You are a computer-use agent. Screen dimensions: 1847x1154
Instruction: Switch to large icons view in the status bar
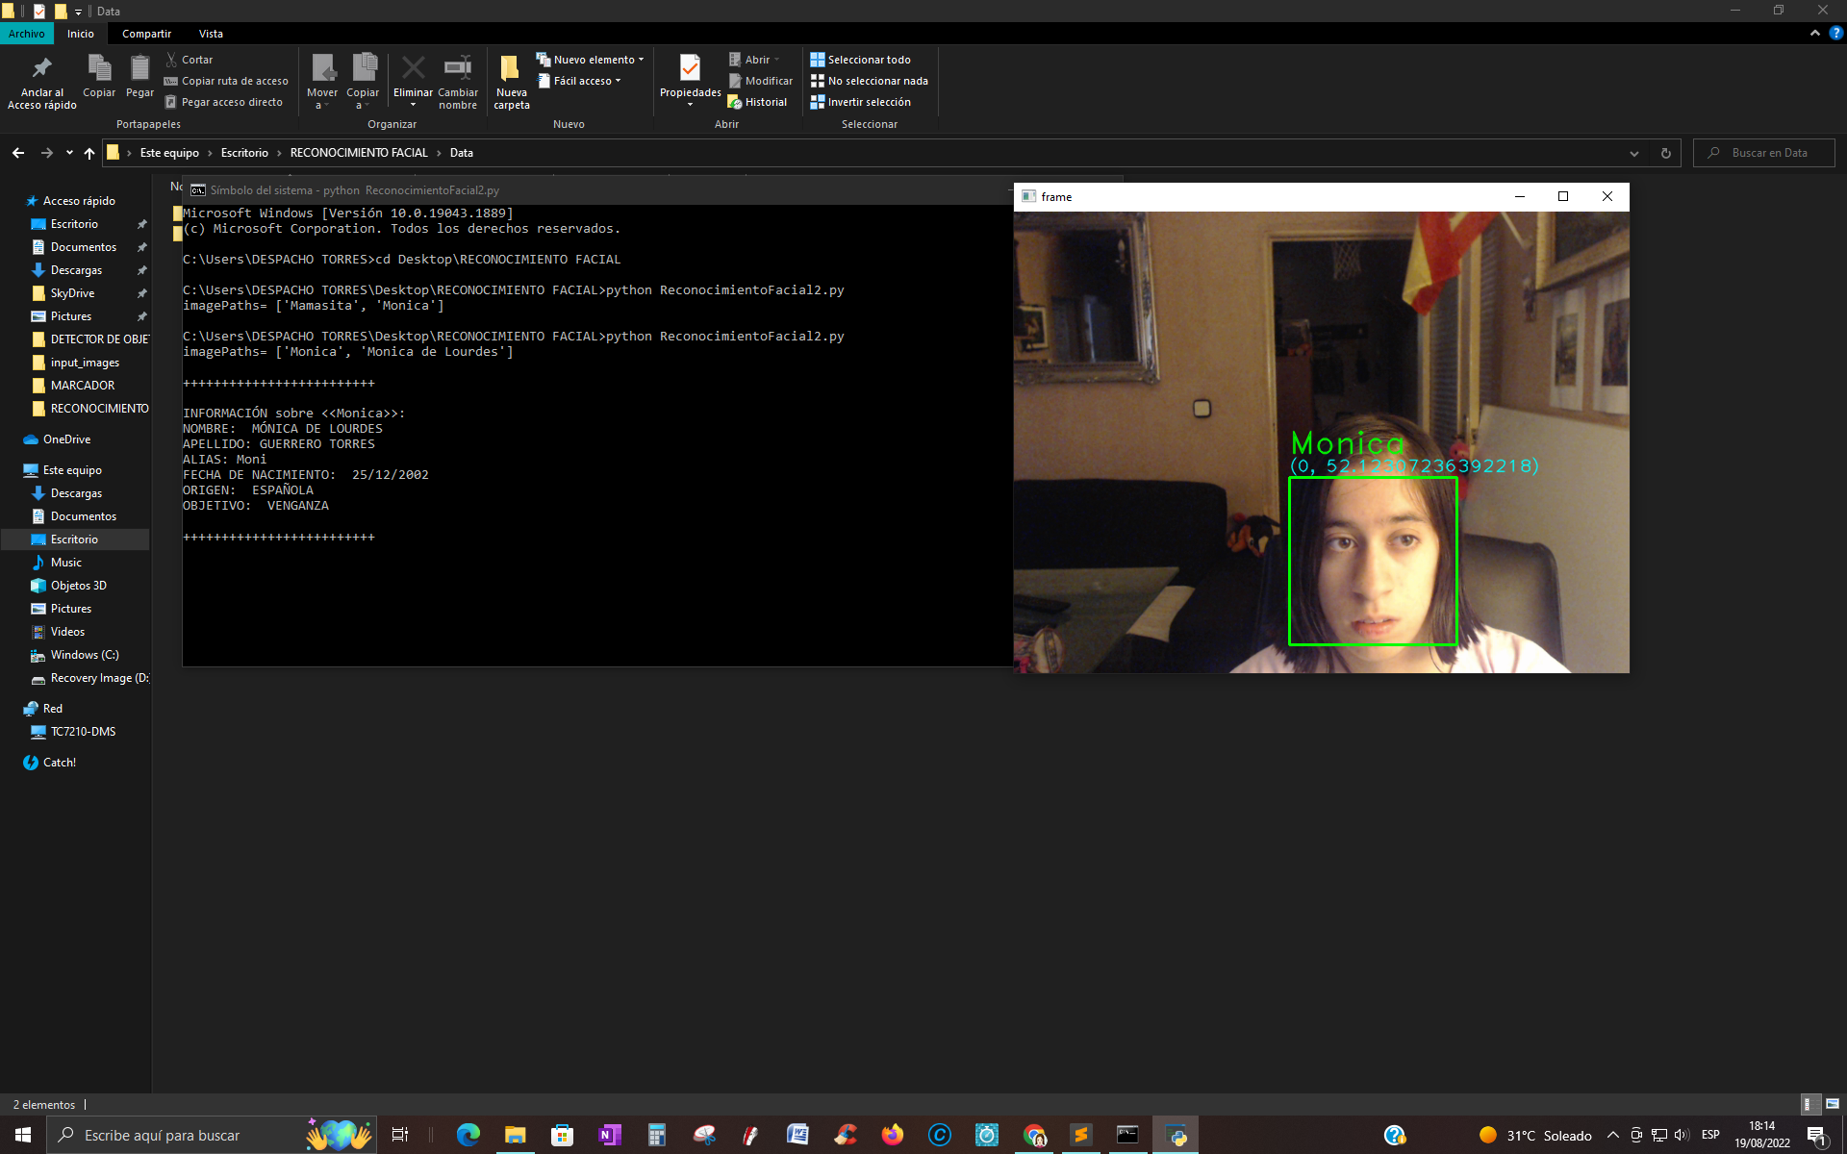pos(1833,1104)
